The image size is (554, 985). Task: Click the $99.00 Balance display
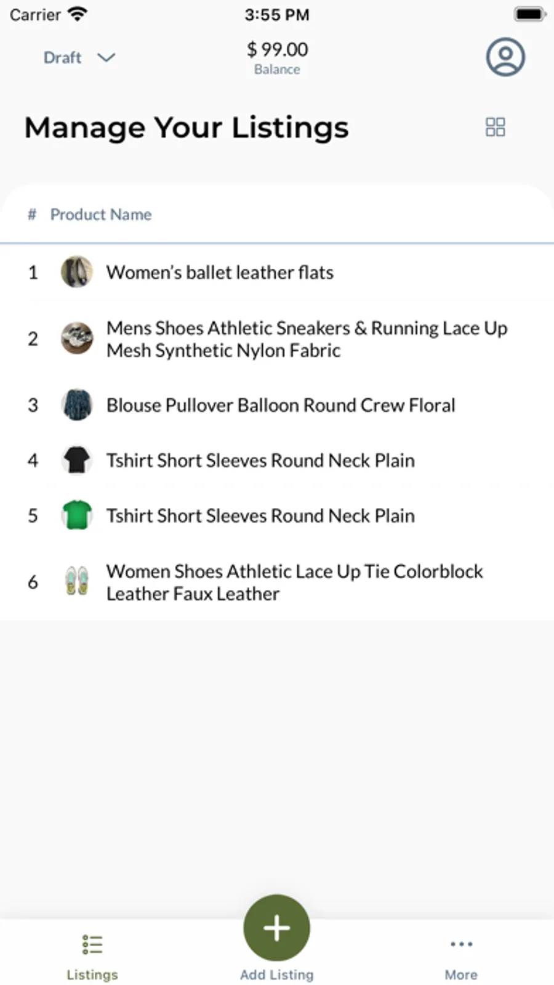277,57
